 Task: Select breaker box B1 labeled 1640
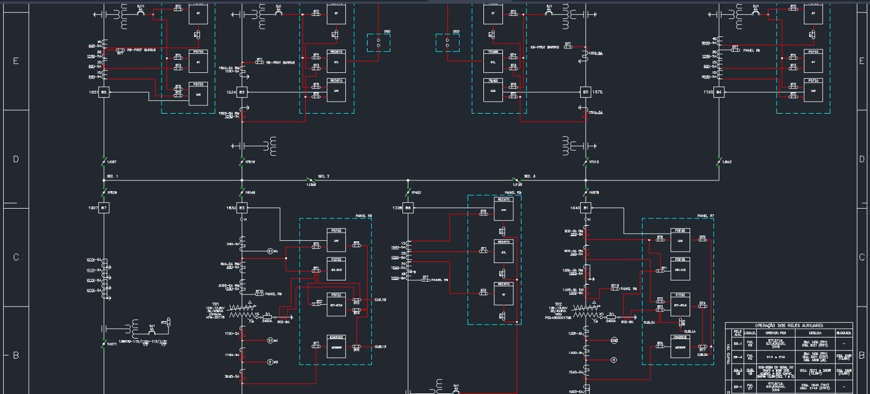(x=586, y=208)
